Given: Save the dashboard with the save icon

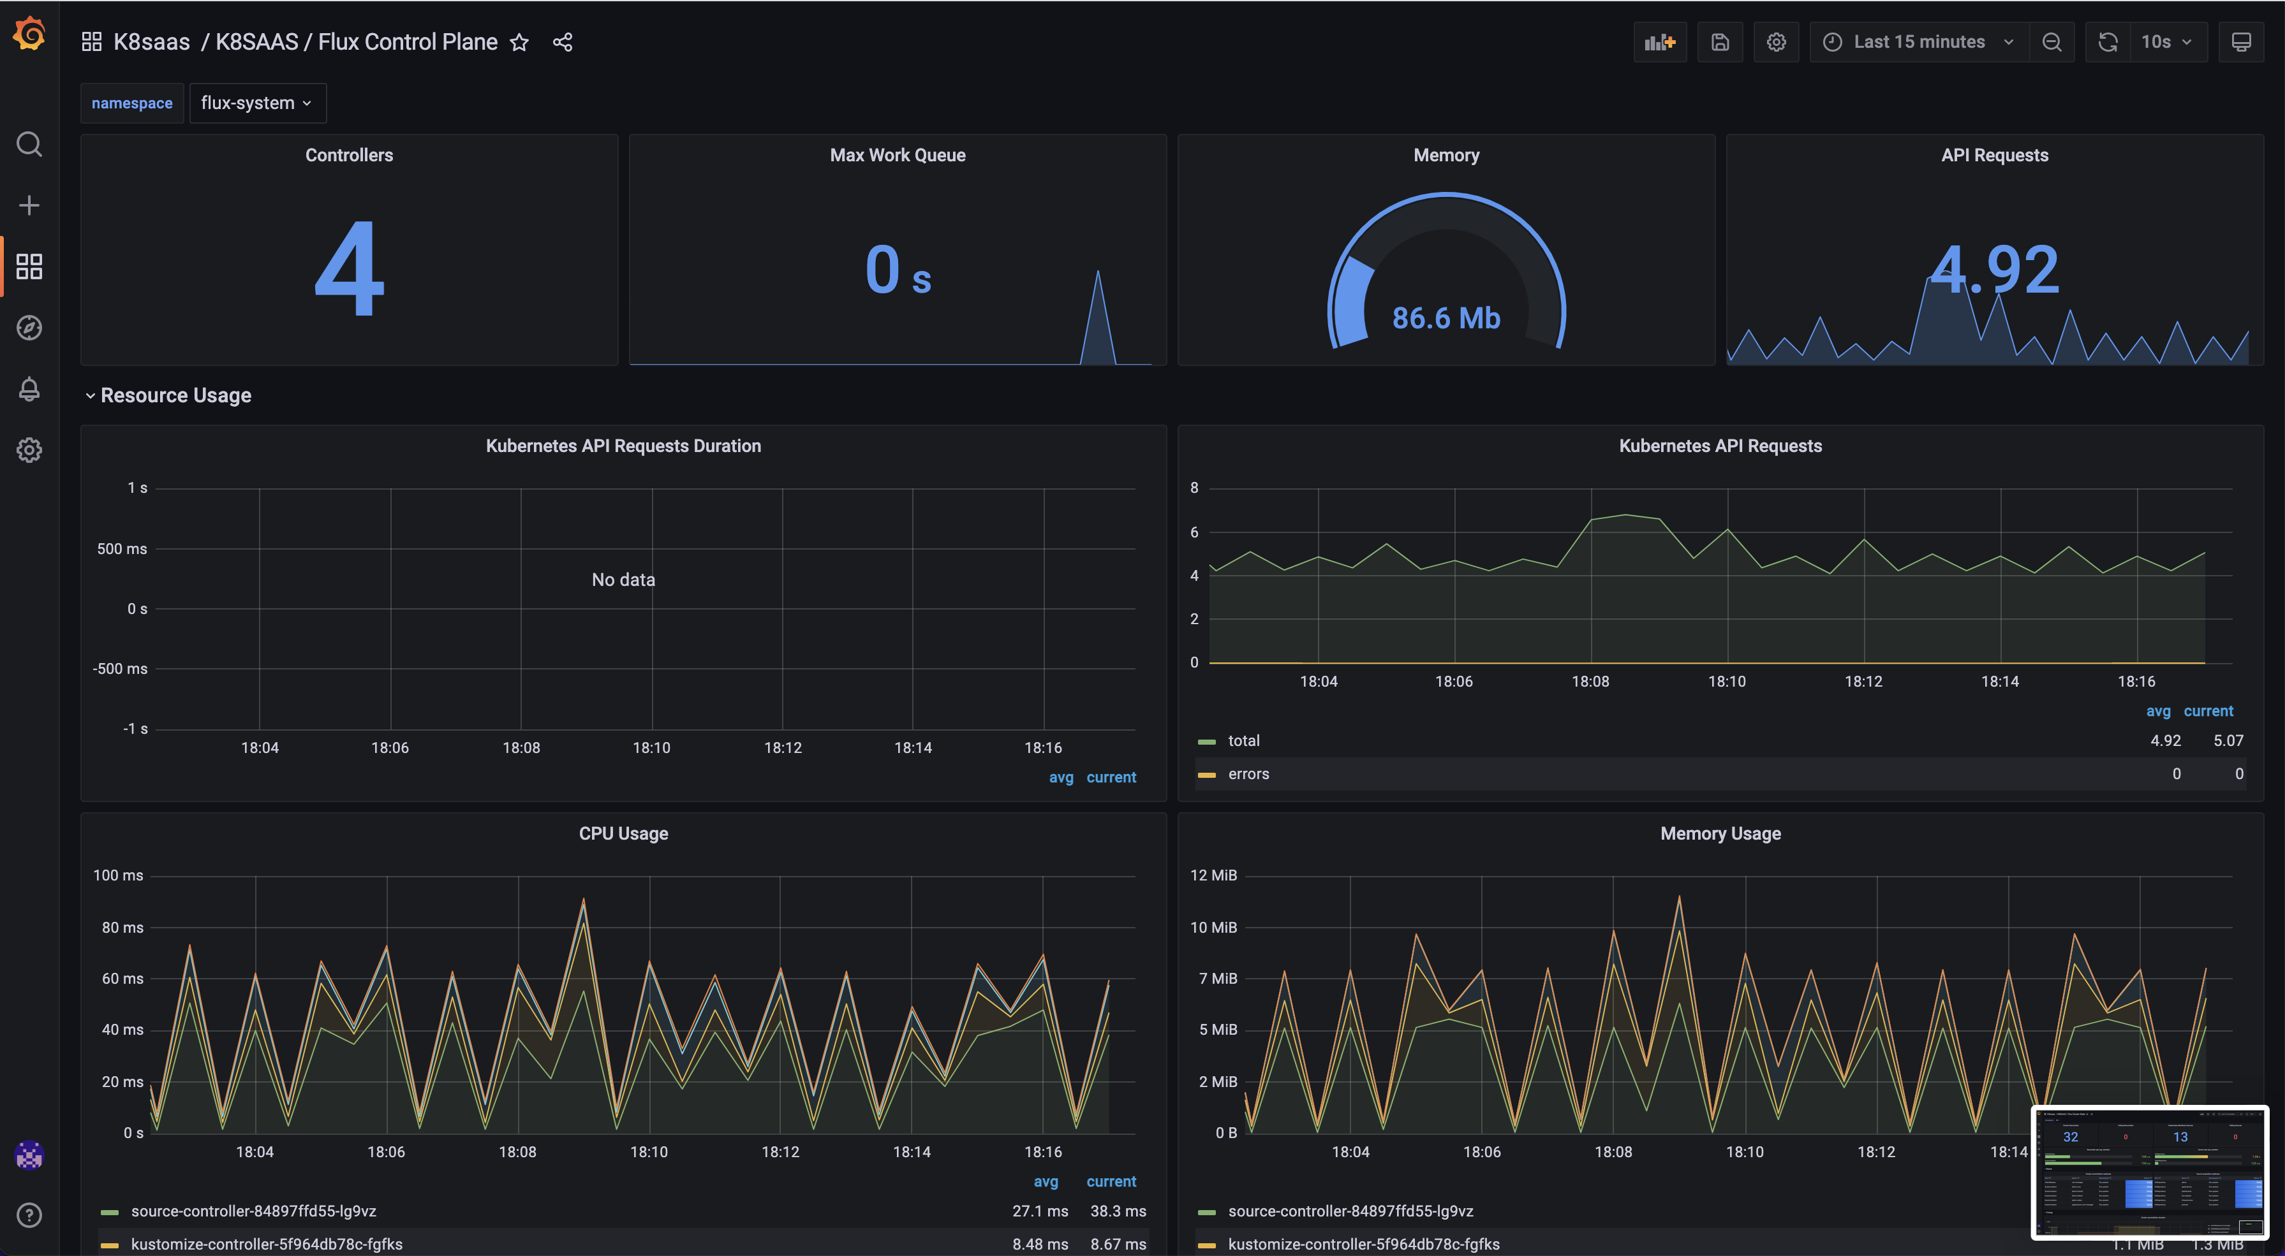Looking at the screenshot, I should click(x=1720, y=41).
